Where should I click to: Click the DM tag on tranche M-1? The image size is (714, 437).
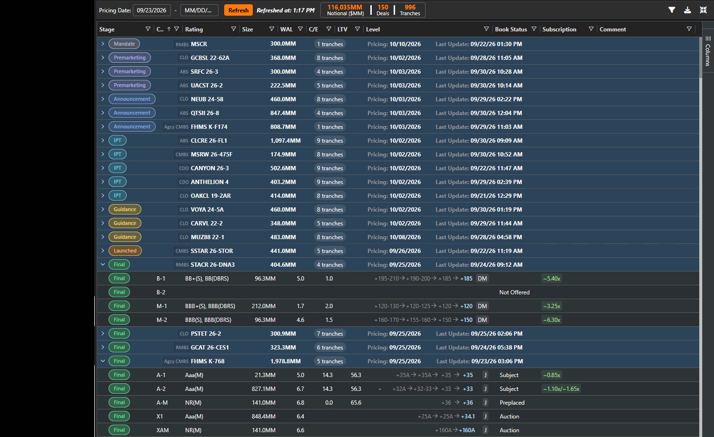[483, 306]
